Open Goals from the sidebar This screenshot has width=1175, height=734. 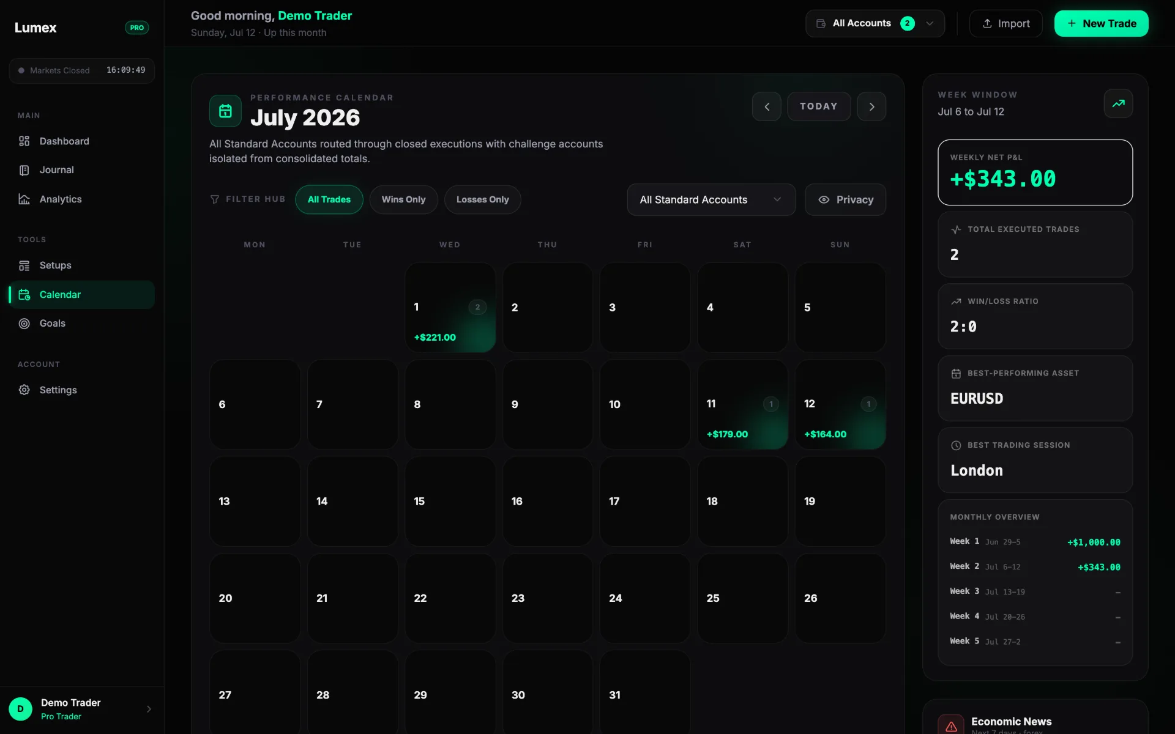click(x=81, y=324)
